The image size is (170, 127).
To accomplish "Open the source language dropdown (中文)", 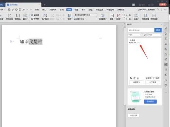I will (x=135, y=35).
